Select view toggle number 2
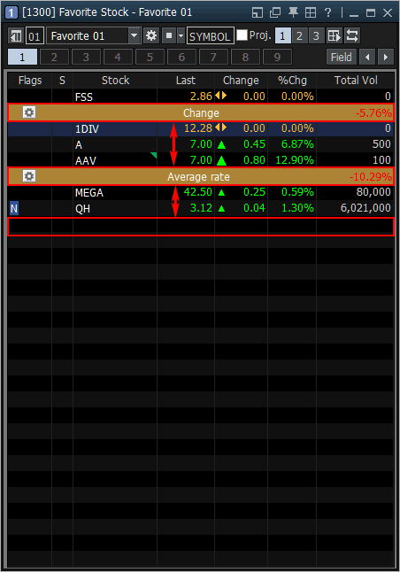The width and height of the screenshot is (400, 572). coord(299,35)
